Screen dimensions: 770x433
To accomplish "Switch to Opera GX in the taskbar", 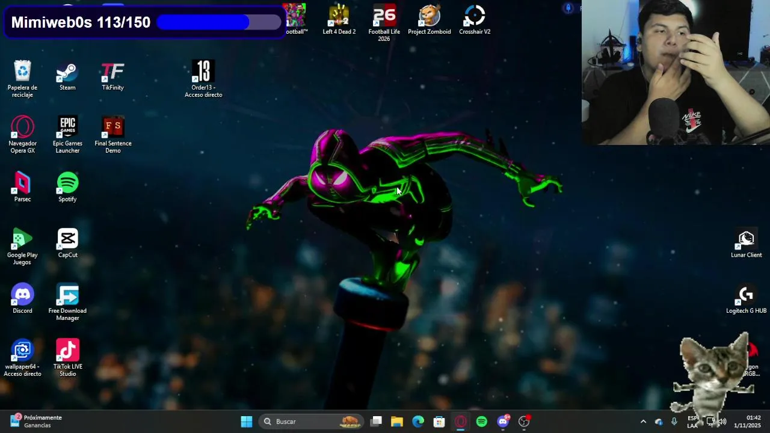I will click(x=460, y=422).
